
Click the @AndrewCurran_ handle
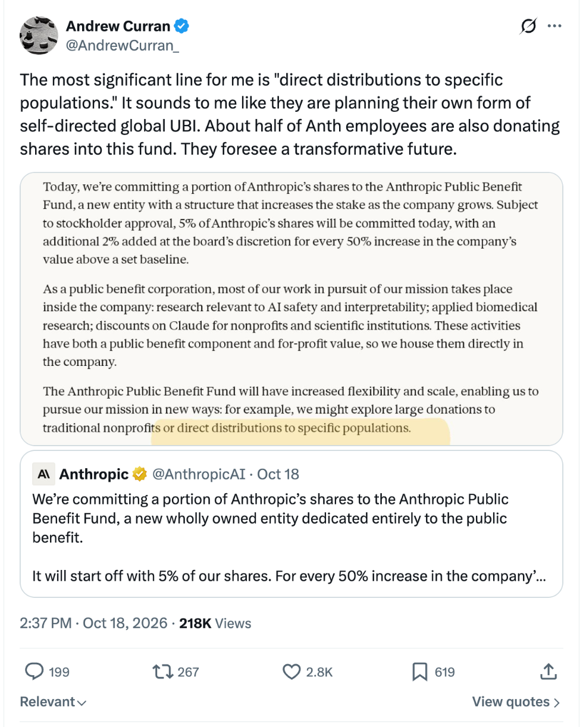pyautogui.click(x=123, y=44)
